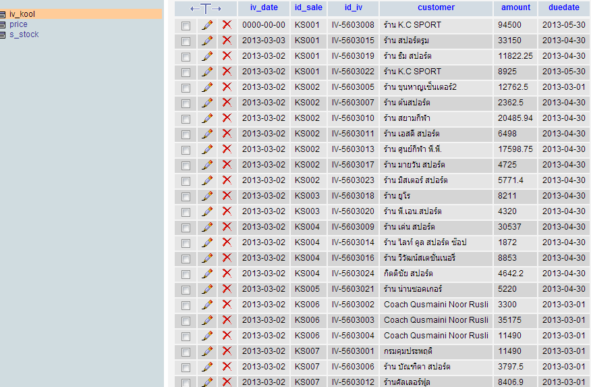Check the row IV-5603010 checkbox
Screen dimensions: 591x387
(x=186, y=119)
